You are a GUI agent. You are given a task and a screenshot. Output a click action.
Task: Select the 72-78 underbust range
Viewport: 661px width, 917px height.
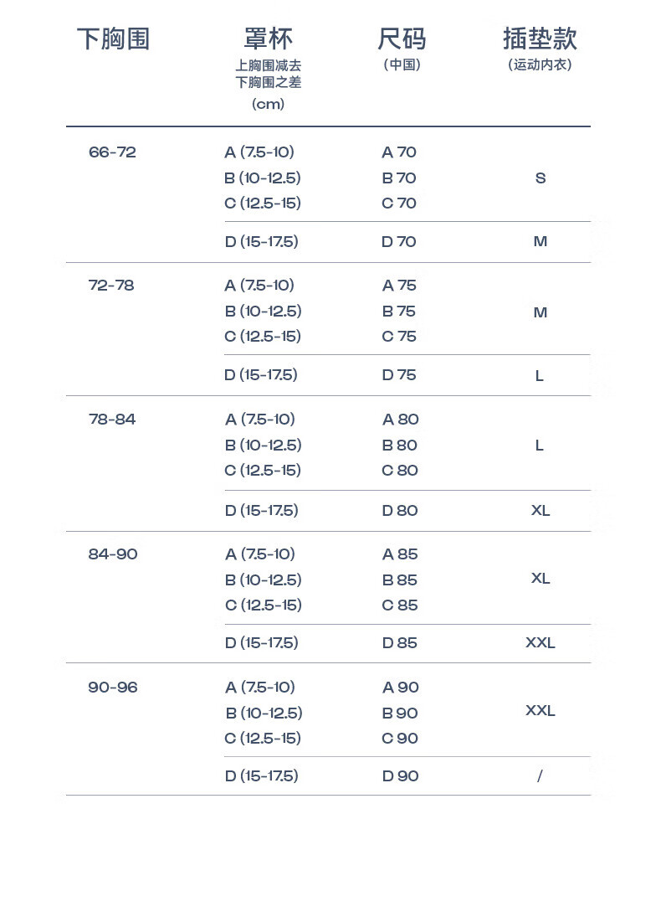(111, 286)
